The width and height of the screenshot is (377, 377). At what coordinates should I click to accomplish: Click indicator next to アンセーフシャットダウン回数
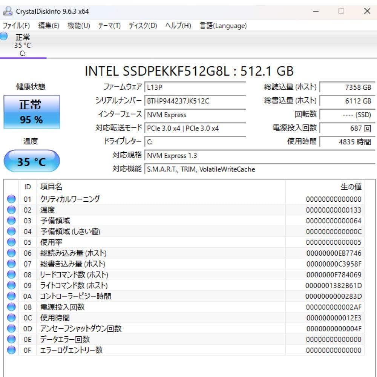[x=11, y=328]
